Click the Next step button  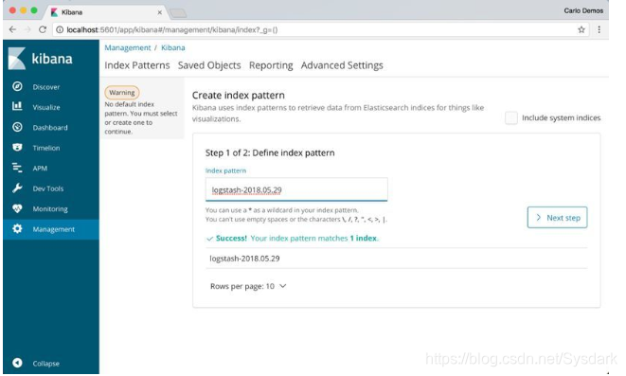(x=557, y=218)
